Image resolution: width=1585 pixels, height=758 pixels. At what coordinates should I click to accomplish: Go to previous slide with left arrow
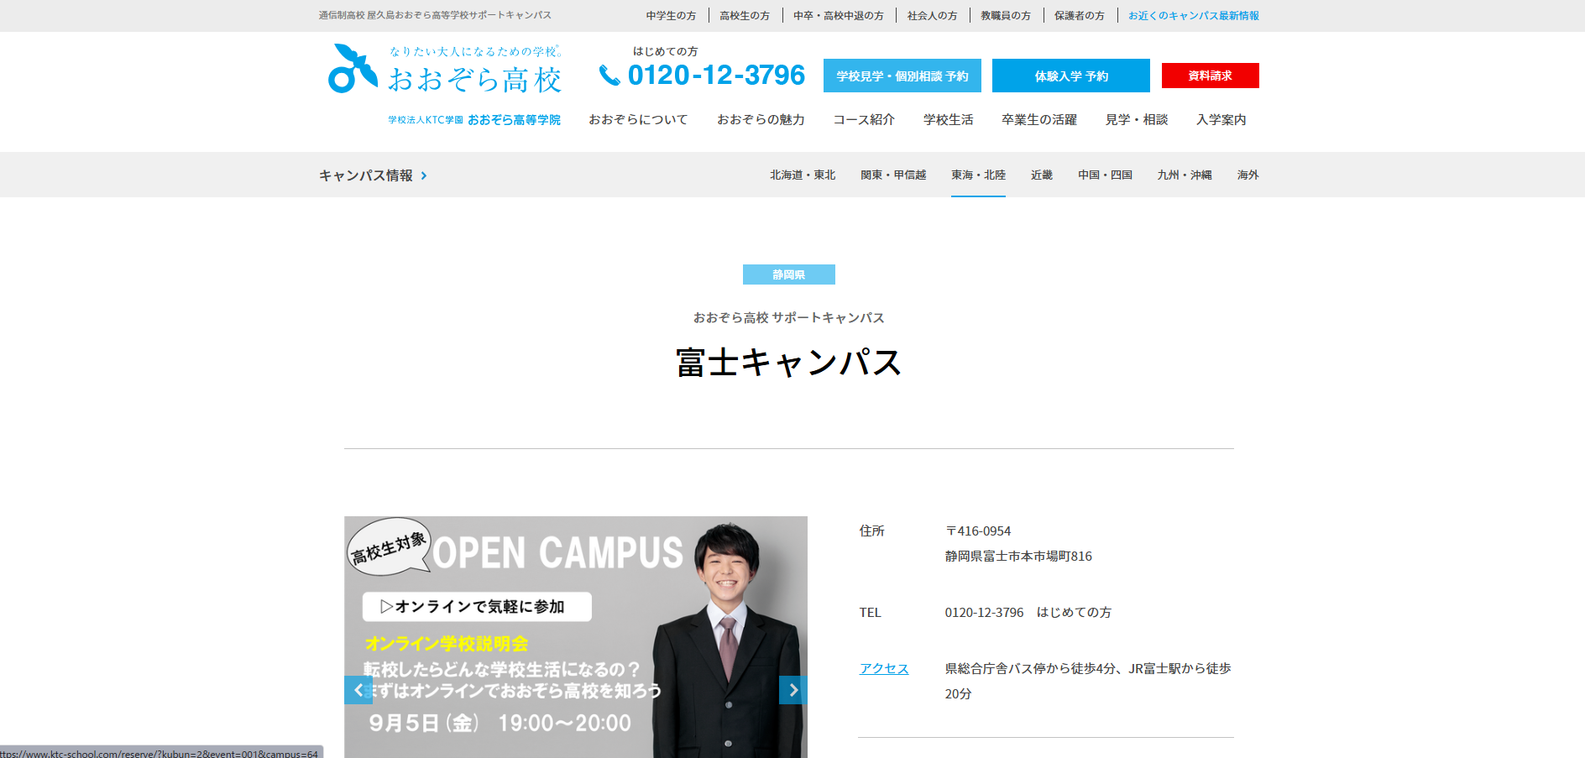[x=358, y=690]
